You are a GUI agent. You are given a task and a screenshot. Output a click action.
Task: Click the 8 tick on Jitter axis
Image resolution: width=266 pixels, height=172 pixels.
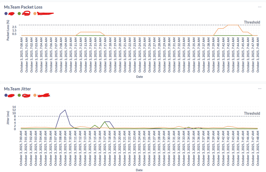15,116
